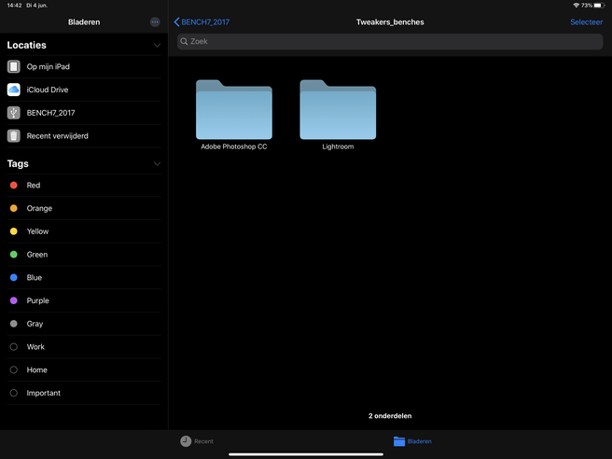Viewport: 612px width, 459px height.
Task: Filter by the Important tag label
Action: (44, 393)
